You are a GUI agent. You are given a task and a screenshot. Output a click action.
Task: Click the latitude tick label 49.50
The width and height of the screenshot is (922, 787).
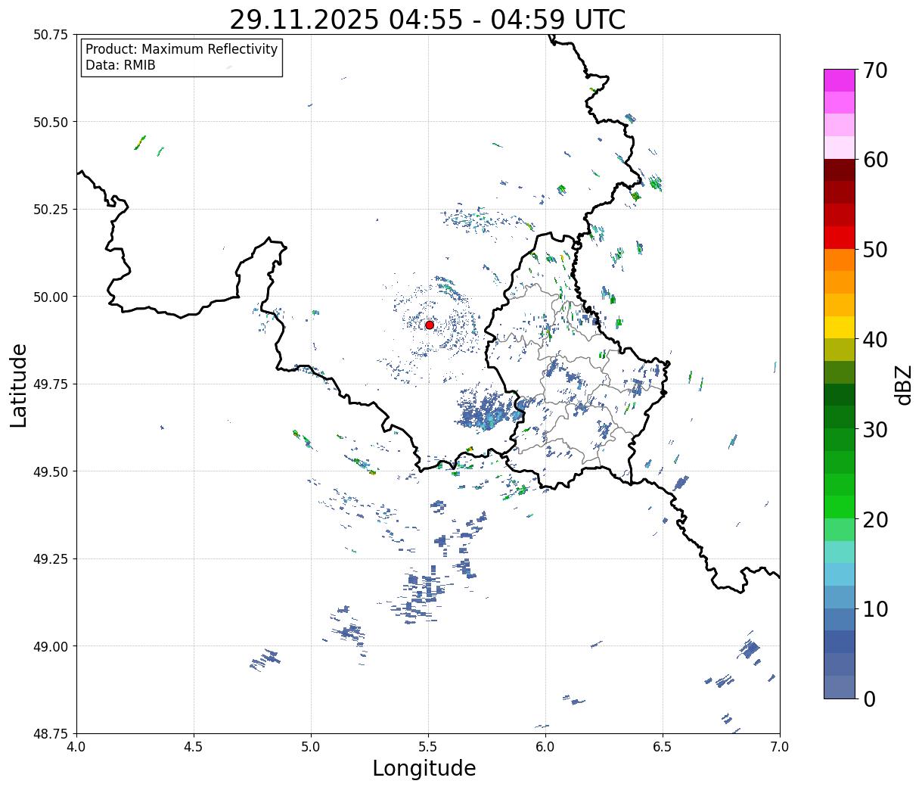pyautogui.click(x=51, y=471)
